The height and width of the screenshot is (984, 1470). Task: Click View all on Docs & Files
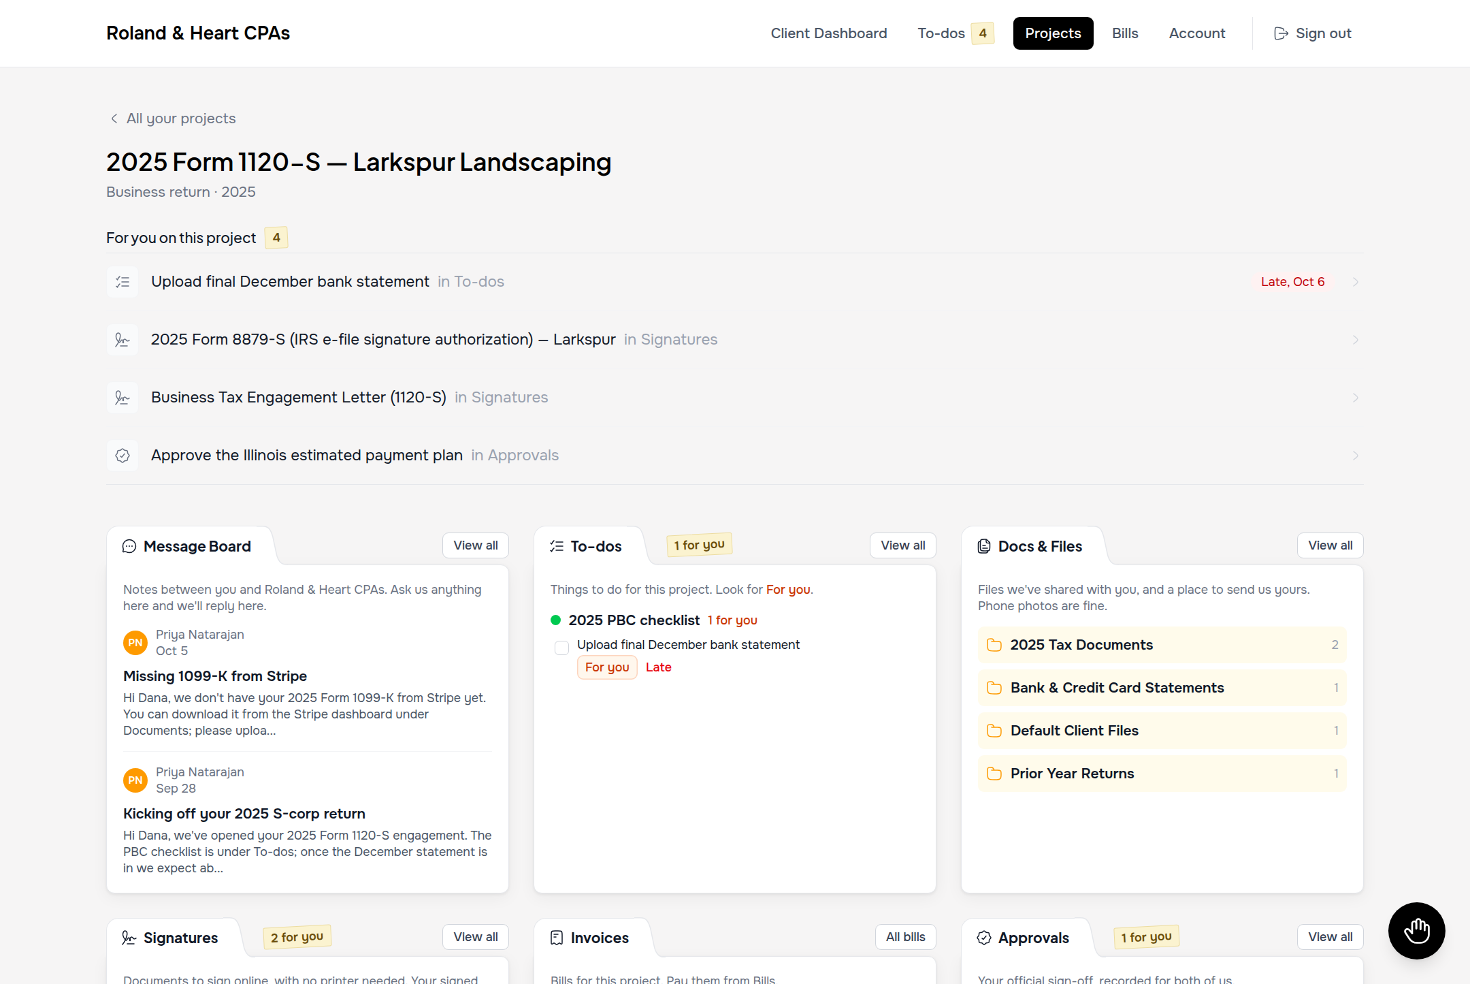click(x=1330, y=545)
